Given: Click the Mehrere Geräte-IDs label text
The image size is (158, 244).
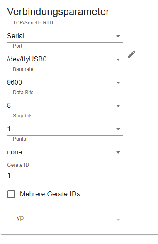Looking at the screenshot, I should pyautogui.click(x=50, y=194).
